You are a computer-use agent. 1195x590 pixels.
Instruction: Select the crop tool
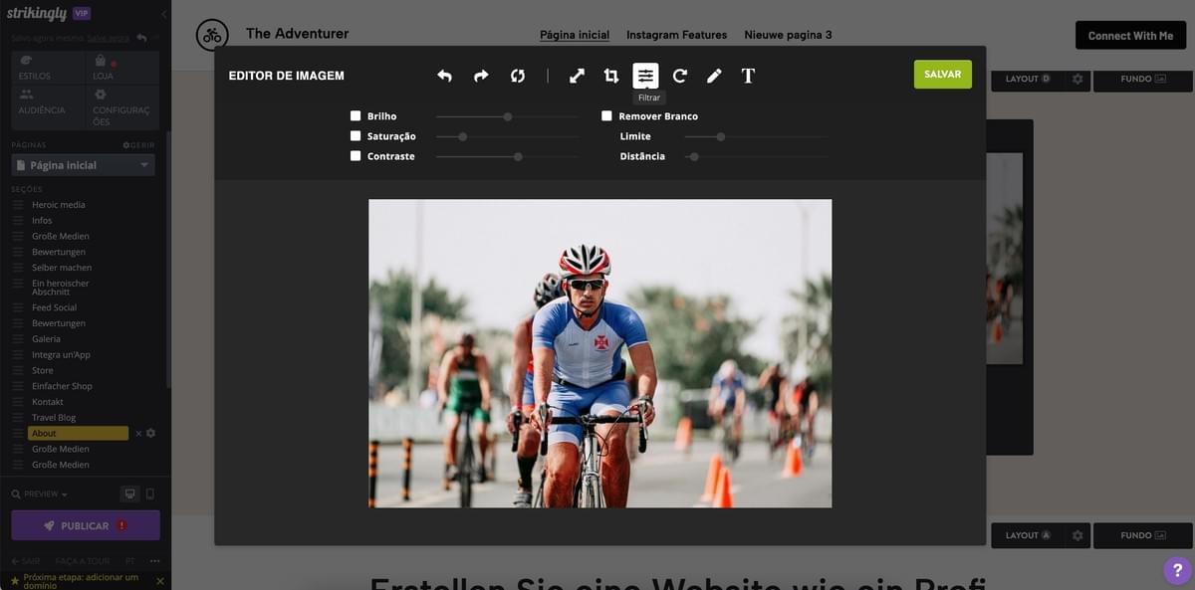click(x=611, y=76)
